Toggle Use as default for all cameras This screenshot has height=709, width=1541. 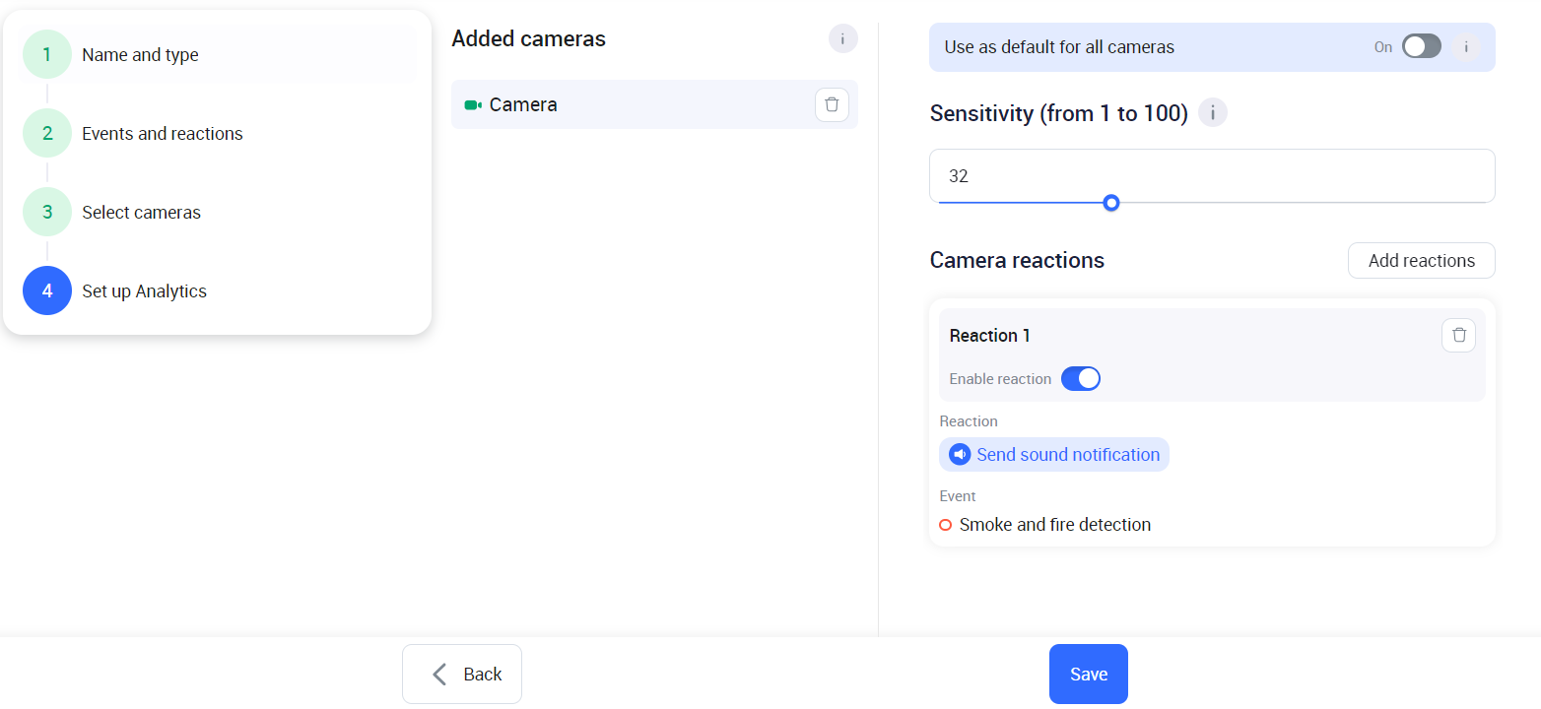point(1421,46)
